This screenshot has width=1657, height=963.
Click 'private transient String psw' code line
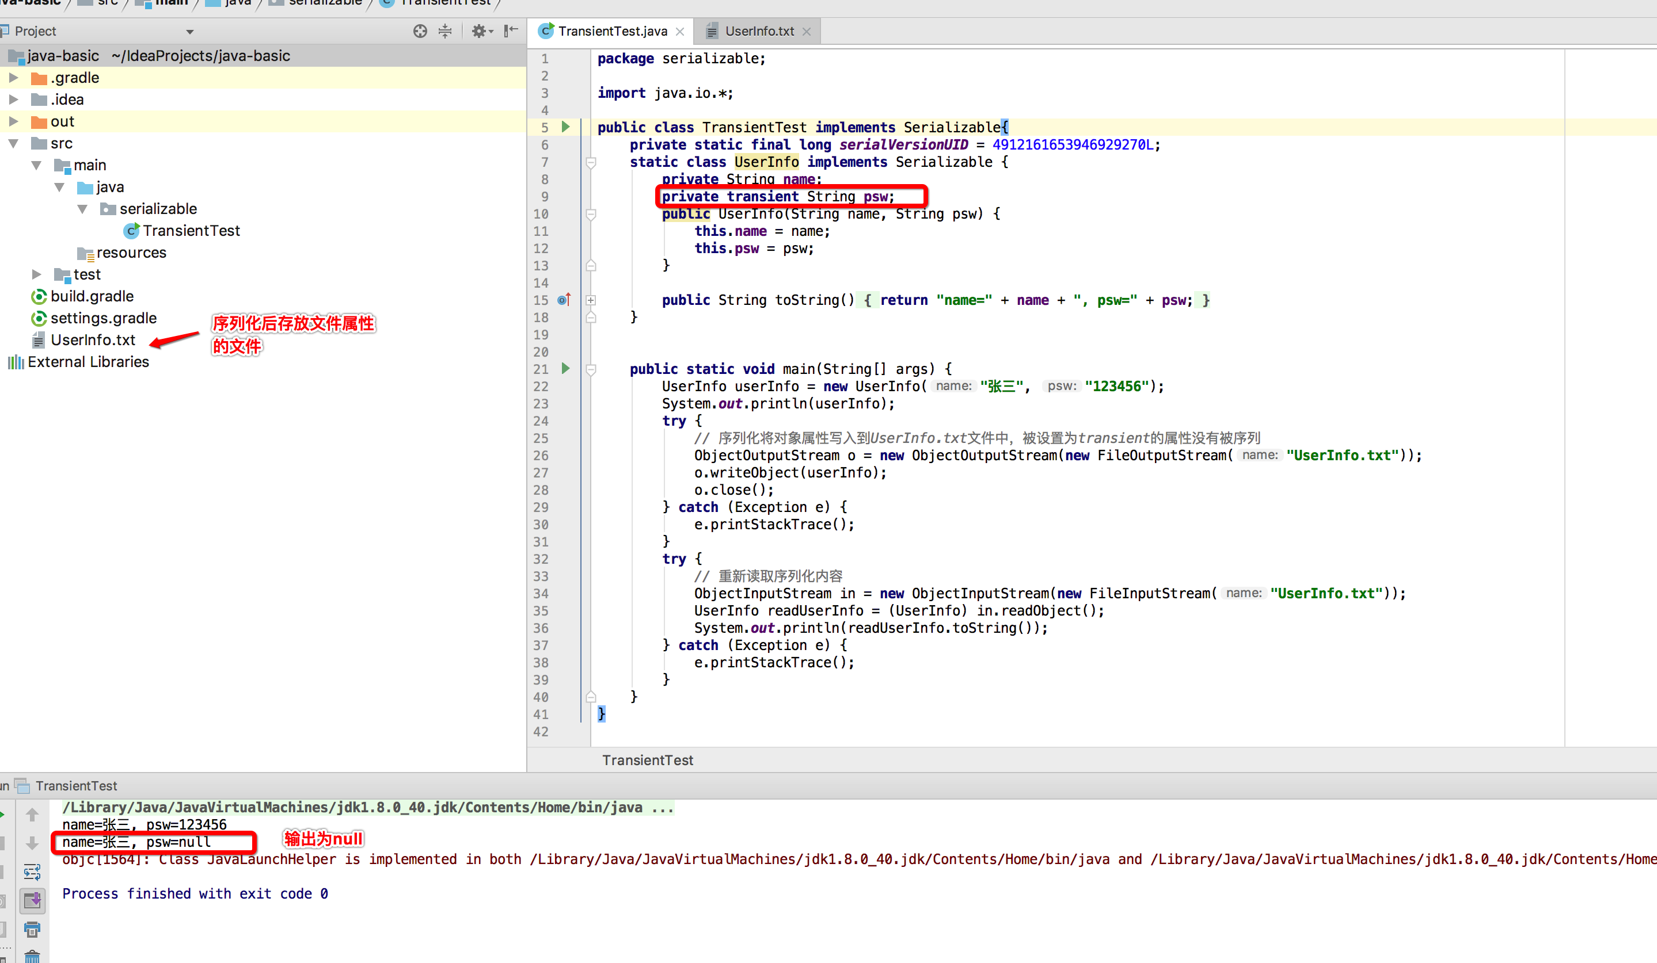(x=778, y=196)
